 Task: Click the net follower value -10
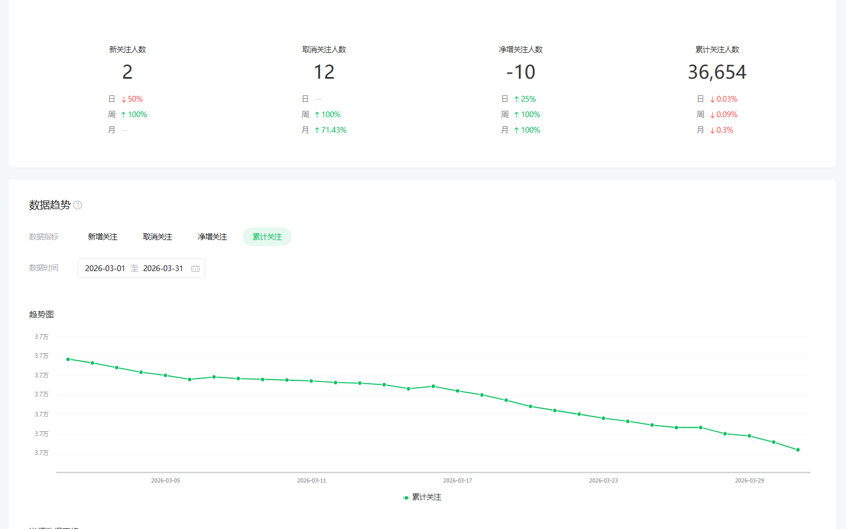pos(521,72)
